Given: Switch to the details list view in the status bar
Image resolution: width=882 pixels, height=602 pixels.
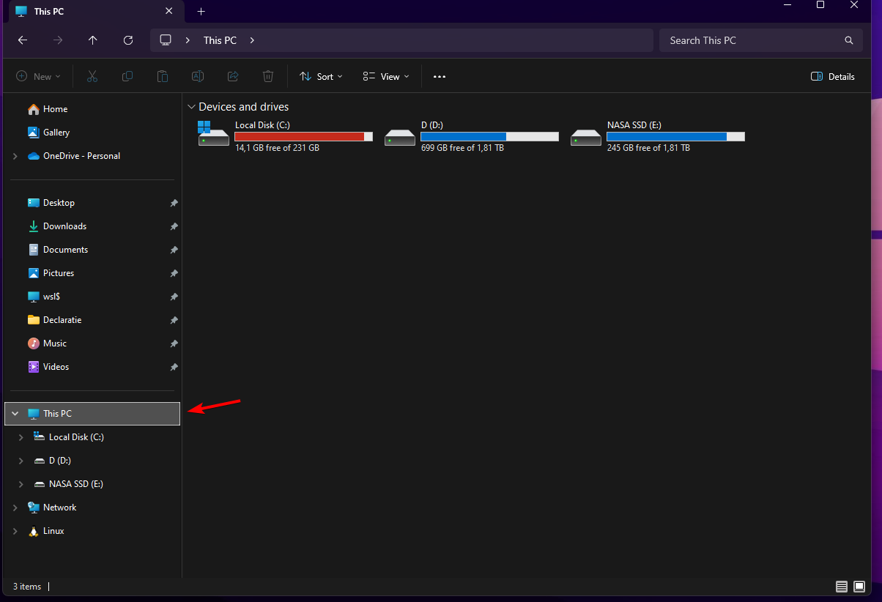Looking at the screenshot, I should click(x=842, y=587).
